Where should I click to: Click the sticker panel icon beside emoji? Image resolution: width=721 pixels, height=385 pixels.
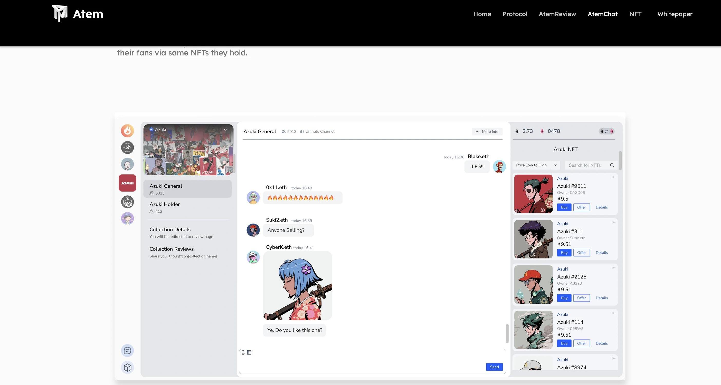click(x=249, y=352)
